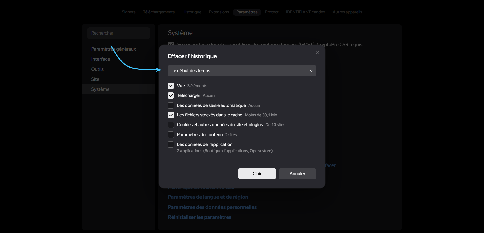Screen dimensions: 484x233
Task: Click the 'Moins de 30,1 Mo' text
Action: pos(261,115)
